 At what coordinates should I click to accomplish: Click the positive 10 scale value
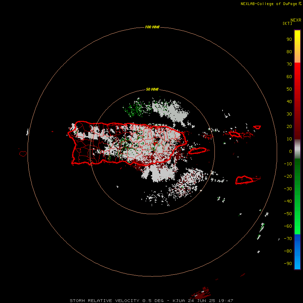pos(289,139)
